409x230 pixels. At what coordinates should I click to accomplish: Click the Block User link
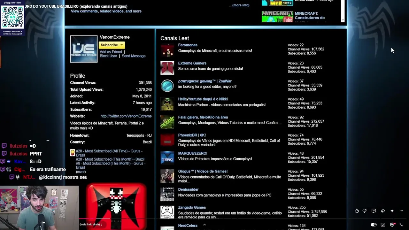coord(108,56)
